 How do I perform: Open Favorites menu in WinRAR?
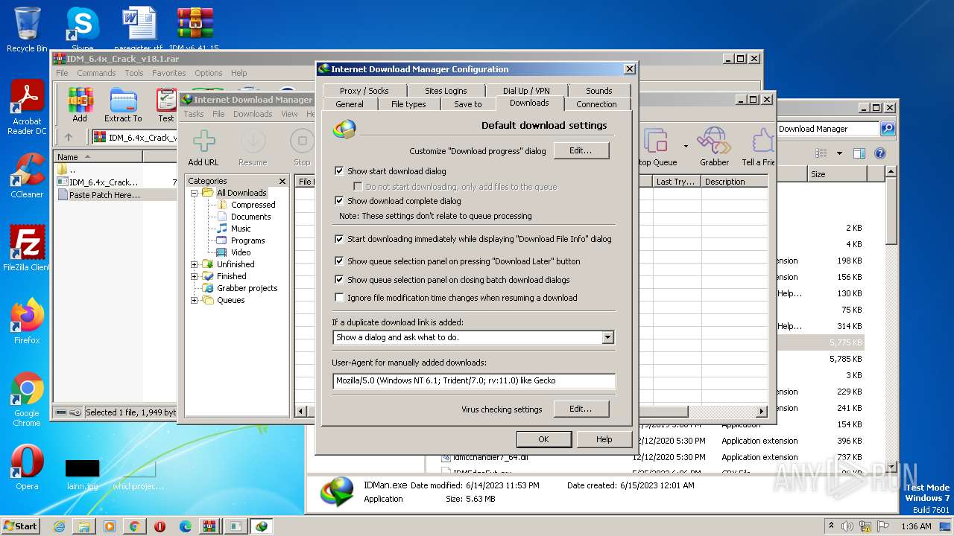(169, 73)
